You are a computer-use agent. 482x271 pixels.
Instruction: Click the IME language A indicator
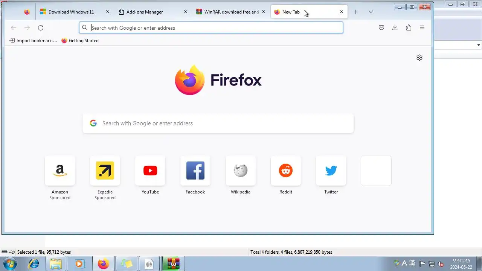[x=404, y=263]
